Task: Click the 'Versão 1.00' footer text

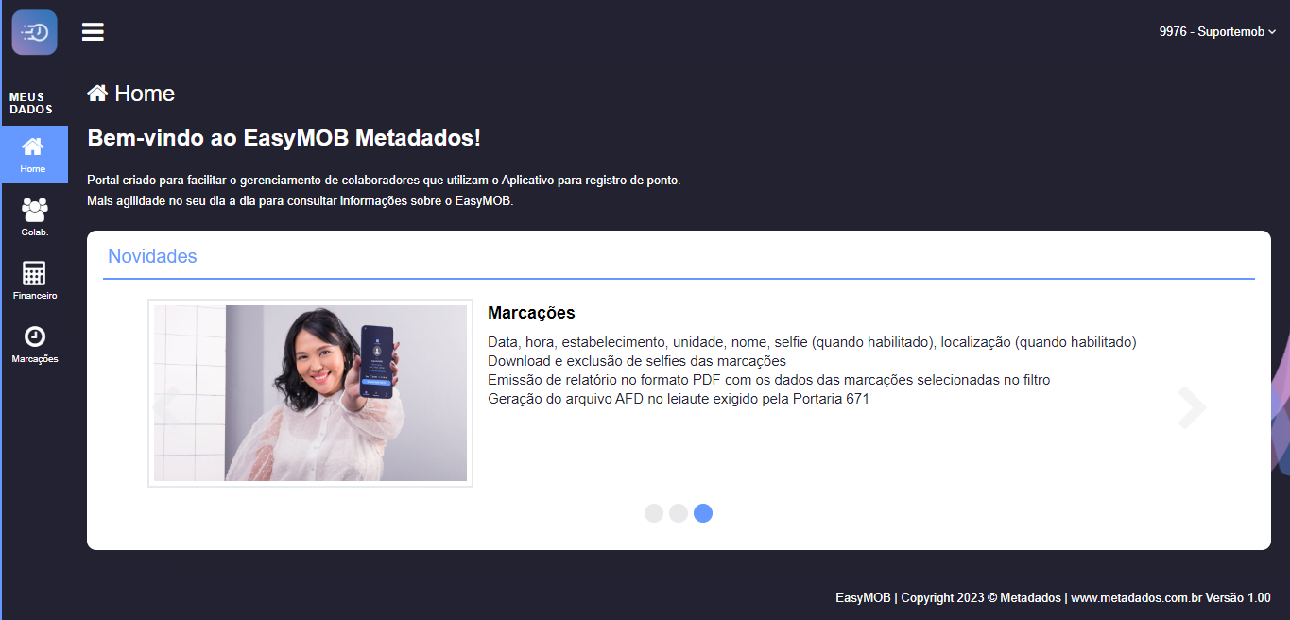Action: 1238,598
